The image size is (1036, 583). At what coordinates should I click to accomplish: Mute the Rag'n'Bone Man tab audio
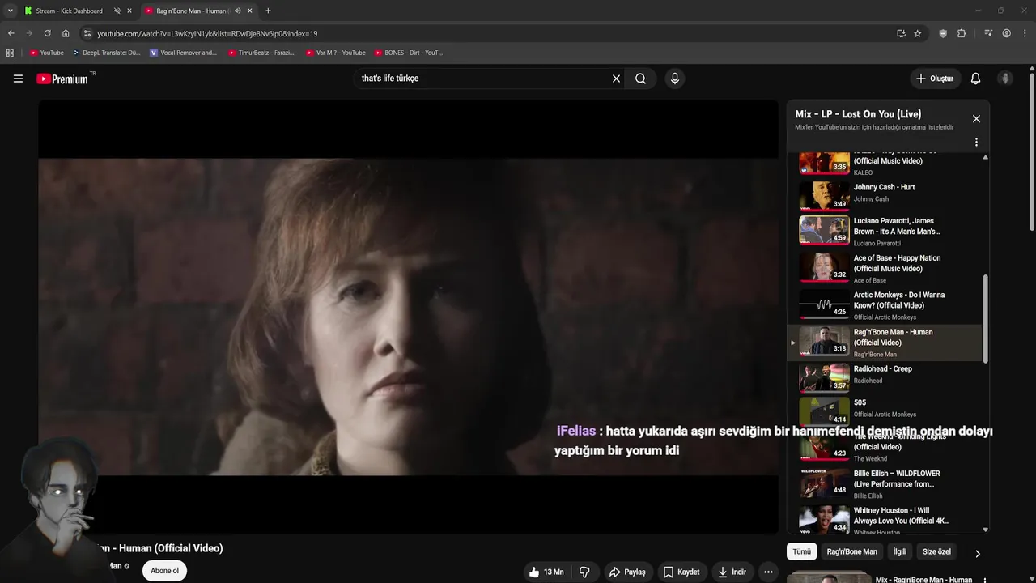237,11
